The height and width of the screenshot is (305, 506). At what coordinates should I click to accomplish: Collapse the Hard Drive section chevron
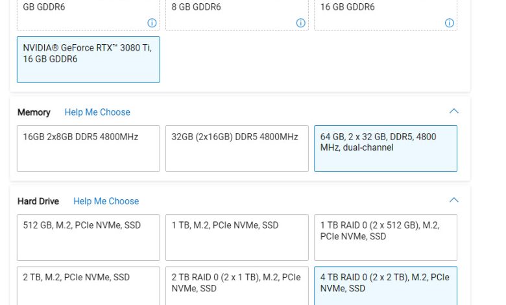coord(454,201)
